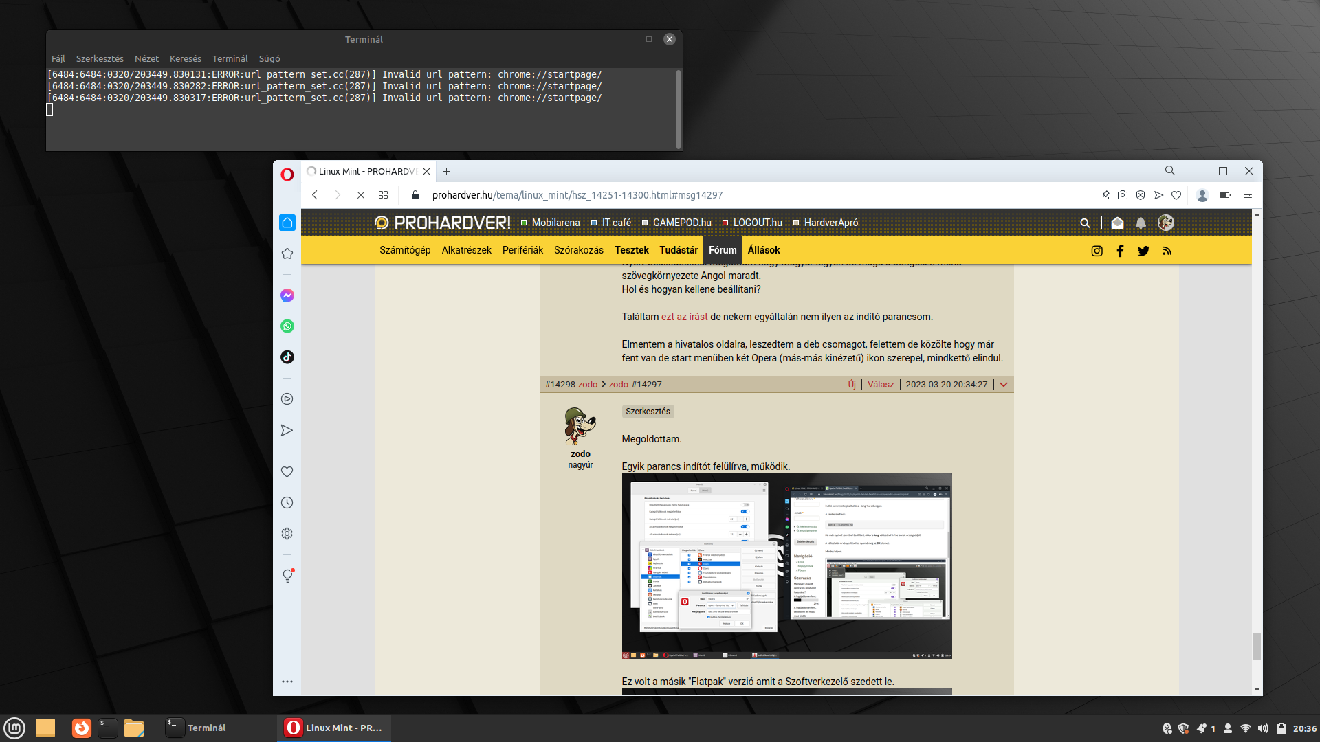The width and height of the screenshot is (1320, 742).
Task: Open sidebar heart pinboards icon
Action: click(x=287, y=472)
